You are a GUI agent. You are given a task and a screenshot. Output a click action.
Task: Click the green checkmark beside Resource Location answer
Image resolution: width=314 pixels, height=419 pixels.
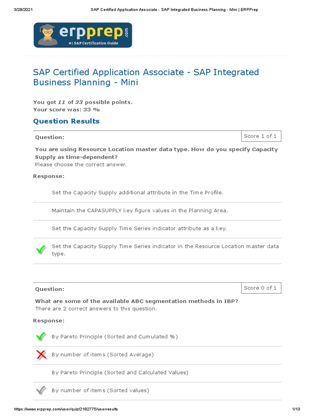(41, 250)
